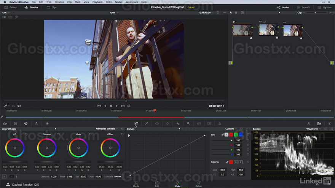The image size is (335, 188).
Task: Open the RAW viewer mode dropdown
Action: click(x=114, y=13)
